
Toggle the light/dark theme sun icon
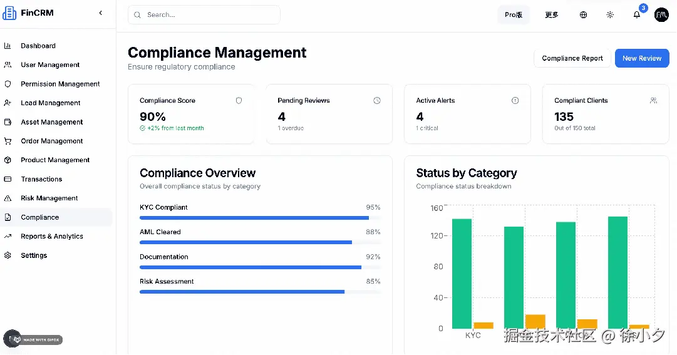(610, 14)
